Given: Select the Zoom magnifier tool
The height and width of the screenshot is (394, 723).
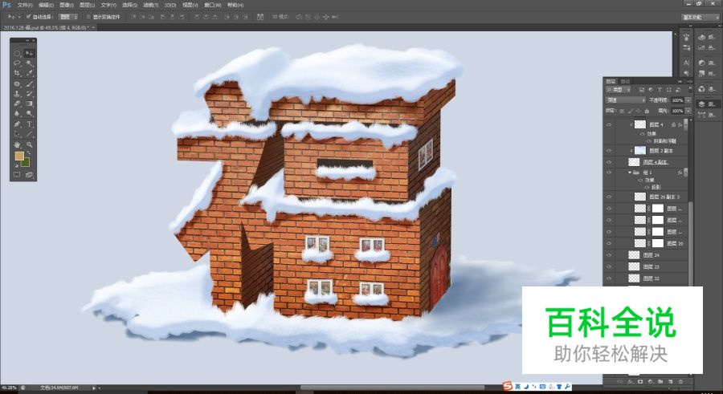Looking at the screenshot, I should (x=29, y=144).
